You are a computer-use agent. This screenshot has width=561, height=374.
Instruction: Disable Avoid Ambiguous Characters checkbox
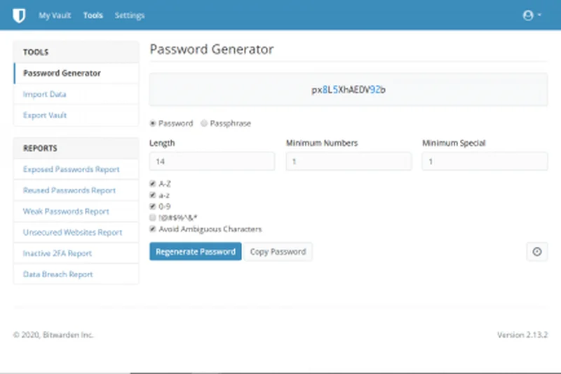153,229
